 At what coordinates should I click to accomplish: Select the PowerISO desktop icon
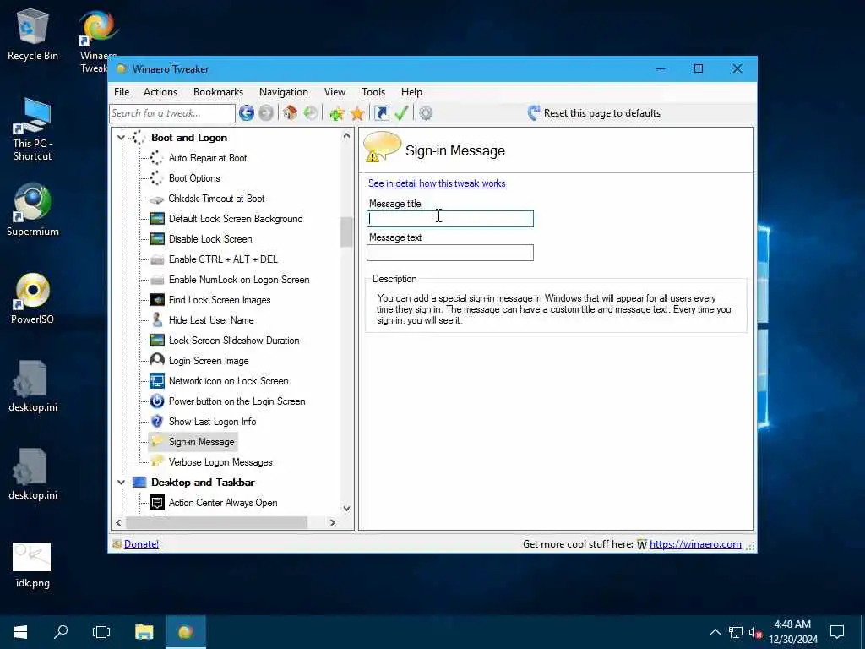click(x=33, y=298)
